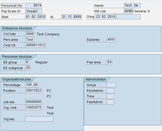Image resolution: width=162 pixels, height=131 pixels.
Task: Click the Test text beside Org. Unit field
Action: click(x=50, y=108)
